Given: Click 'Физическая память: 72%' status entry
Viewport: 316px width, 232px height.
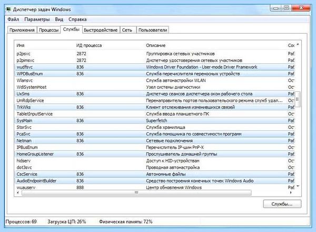Looking at the screenshot, I should (x=126, y=221).
